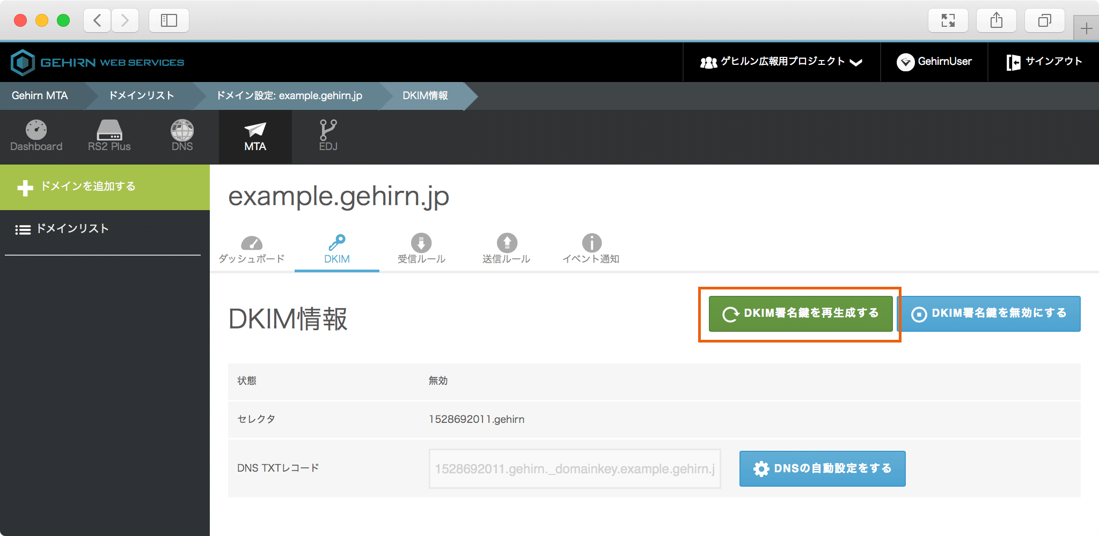Click DKIM署名鍵を再生成する button
Image resolution: width=1099 pixels, height=536 pixels.
pos(800,314)
